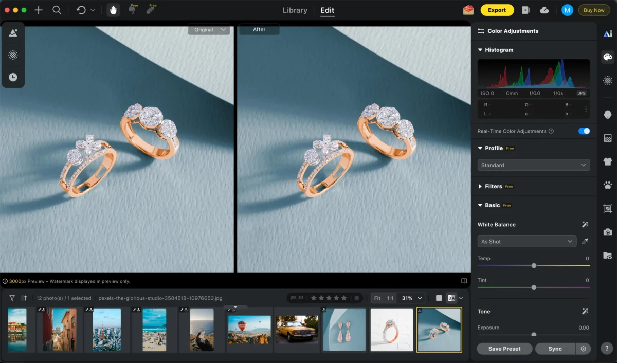The height and width of the screenshot is (363, 617).
Task: Open the Standard profile dropdown
Action: coord(533,165)
